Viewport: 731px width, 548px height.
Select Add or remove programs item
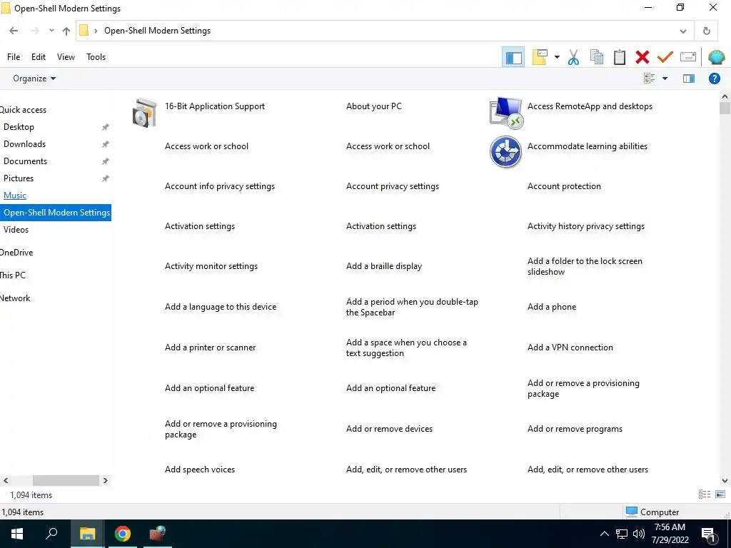pos(575,429)
